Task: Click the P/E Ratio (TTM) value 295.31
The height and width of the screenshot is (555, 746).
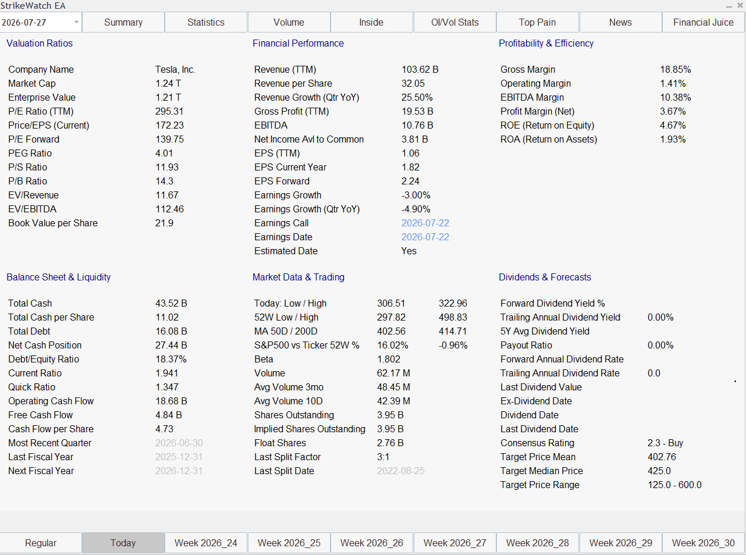Action: pyautogui.click(x=169, y=112)
